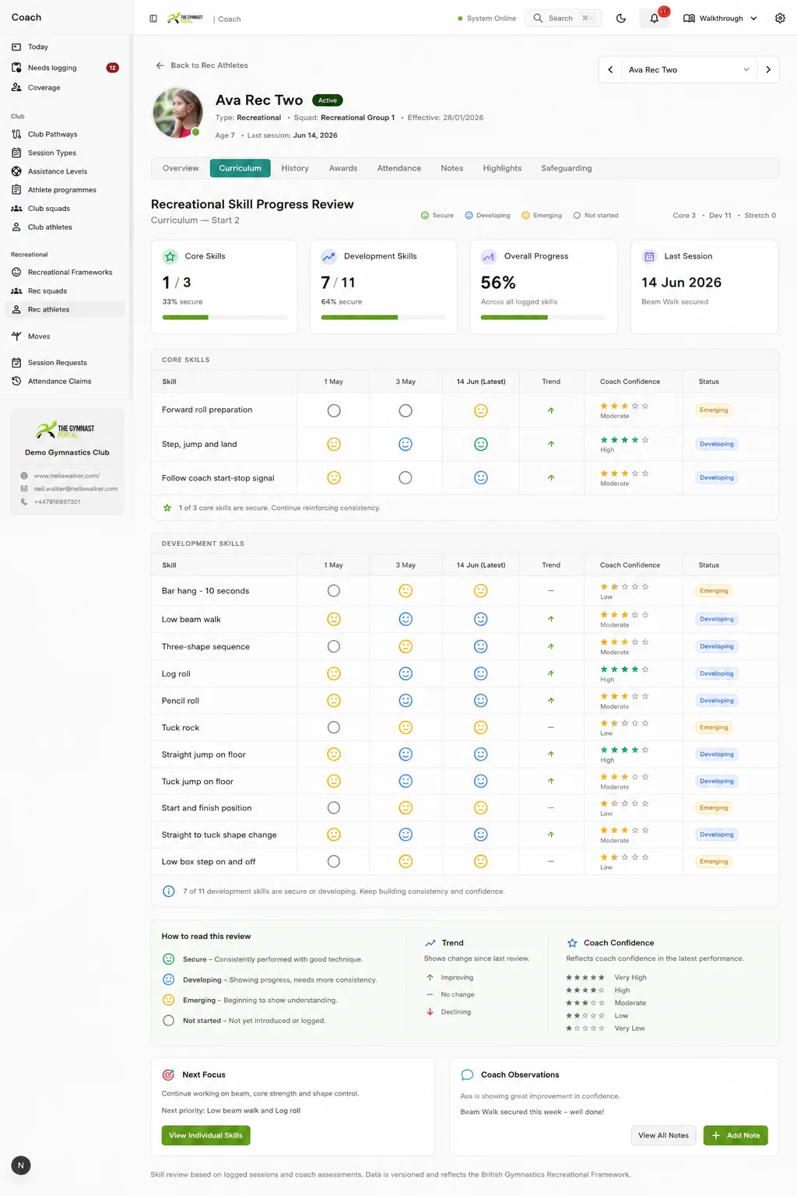Click the Session Requests icon
Image resolution: width=797 pixels, height=1196 pixels.
click(x=16, y=363)
